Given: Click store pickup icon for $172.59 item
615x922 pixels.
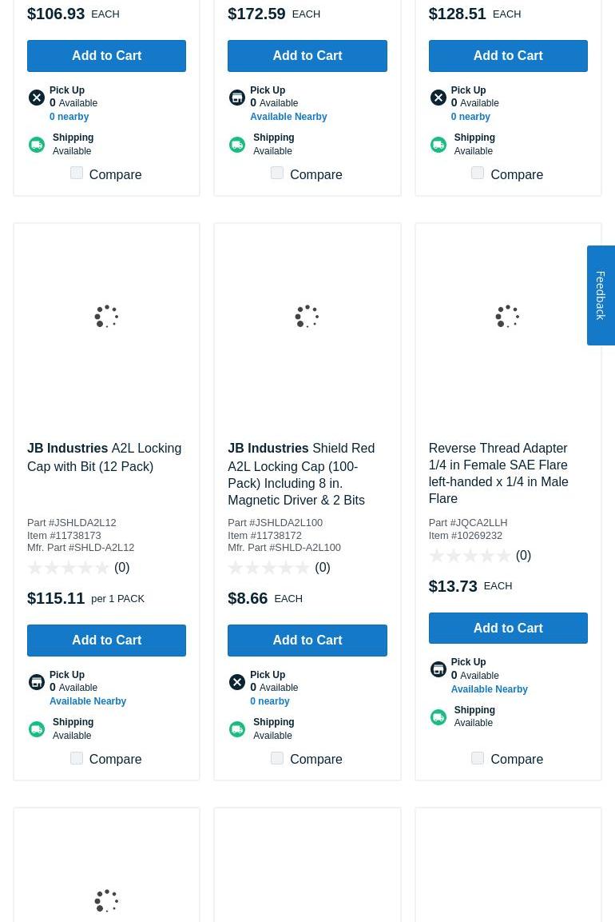Looking at the screenshot, I should tap(237, 98).
